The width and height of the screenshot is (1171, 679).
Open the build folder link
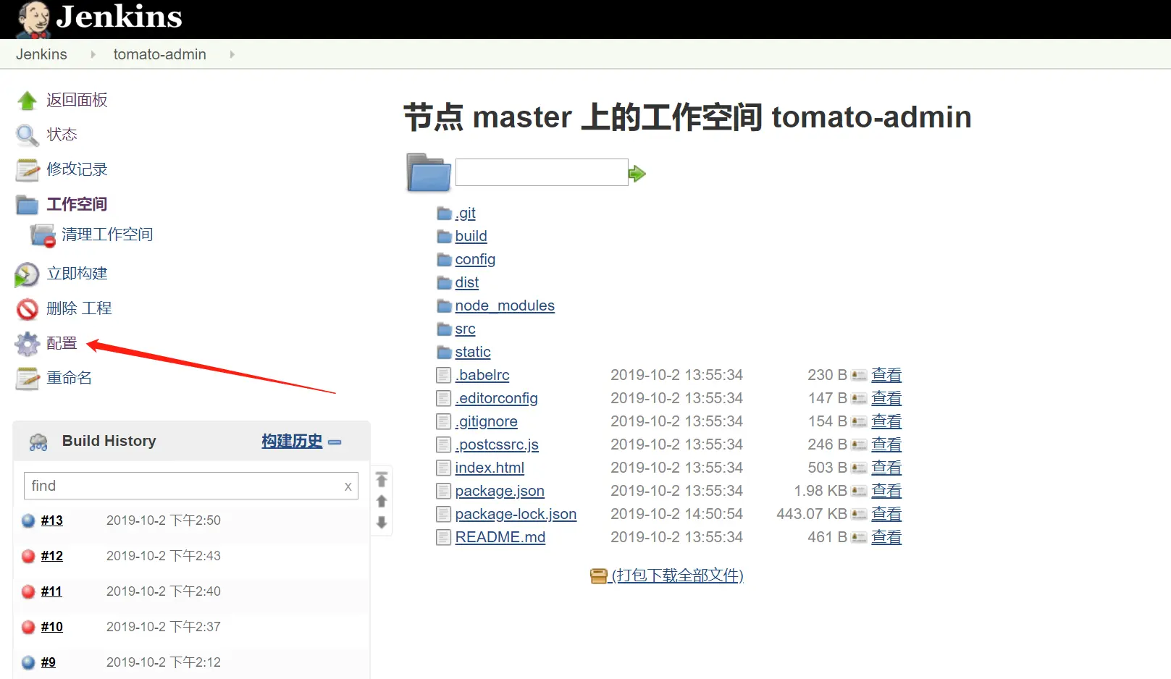click(471, 237)
